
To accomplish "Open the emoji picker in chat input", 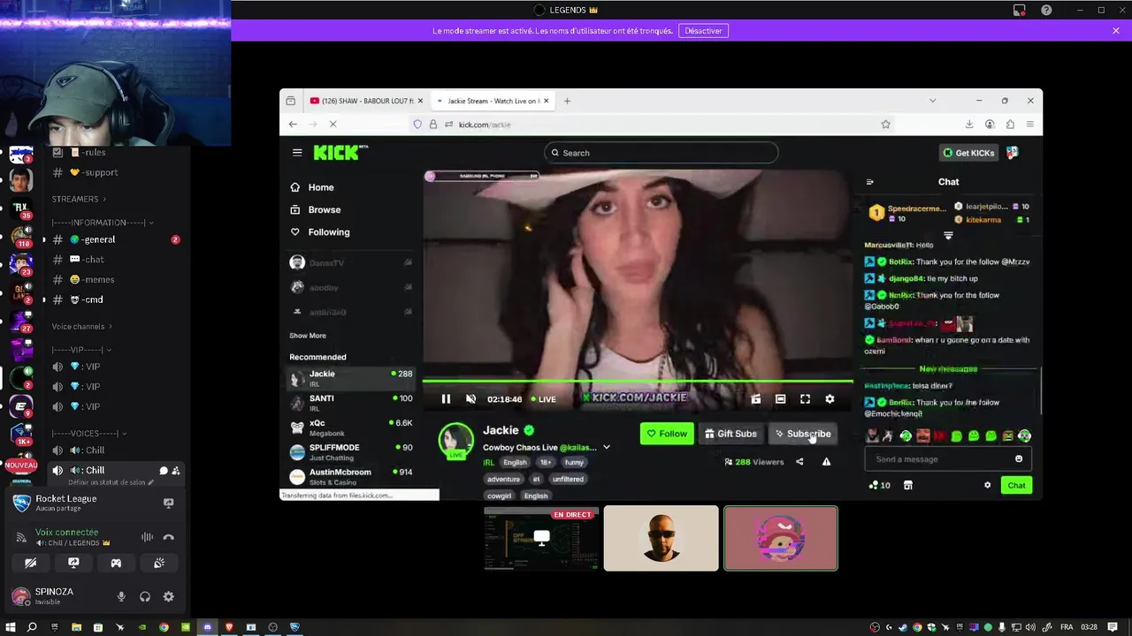I will (x=1019, y=459).
